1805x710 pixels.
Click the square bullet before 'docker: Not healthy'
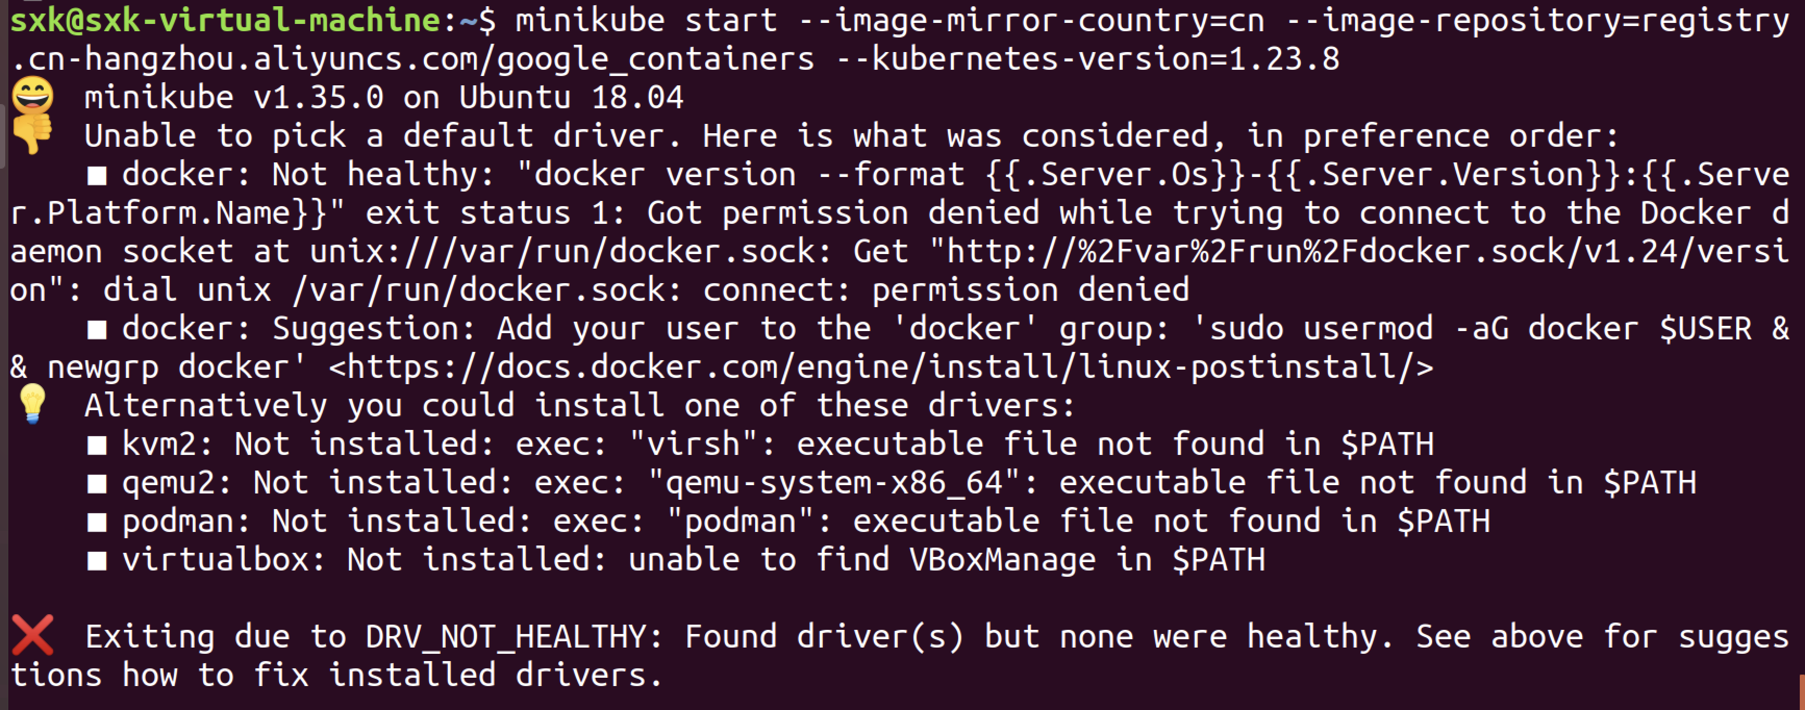97,175
